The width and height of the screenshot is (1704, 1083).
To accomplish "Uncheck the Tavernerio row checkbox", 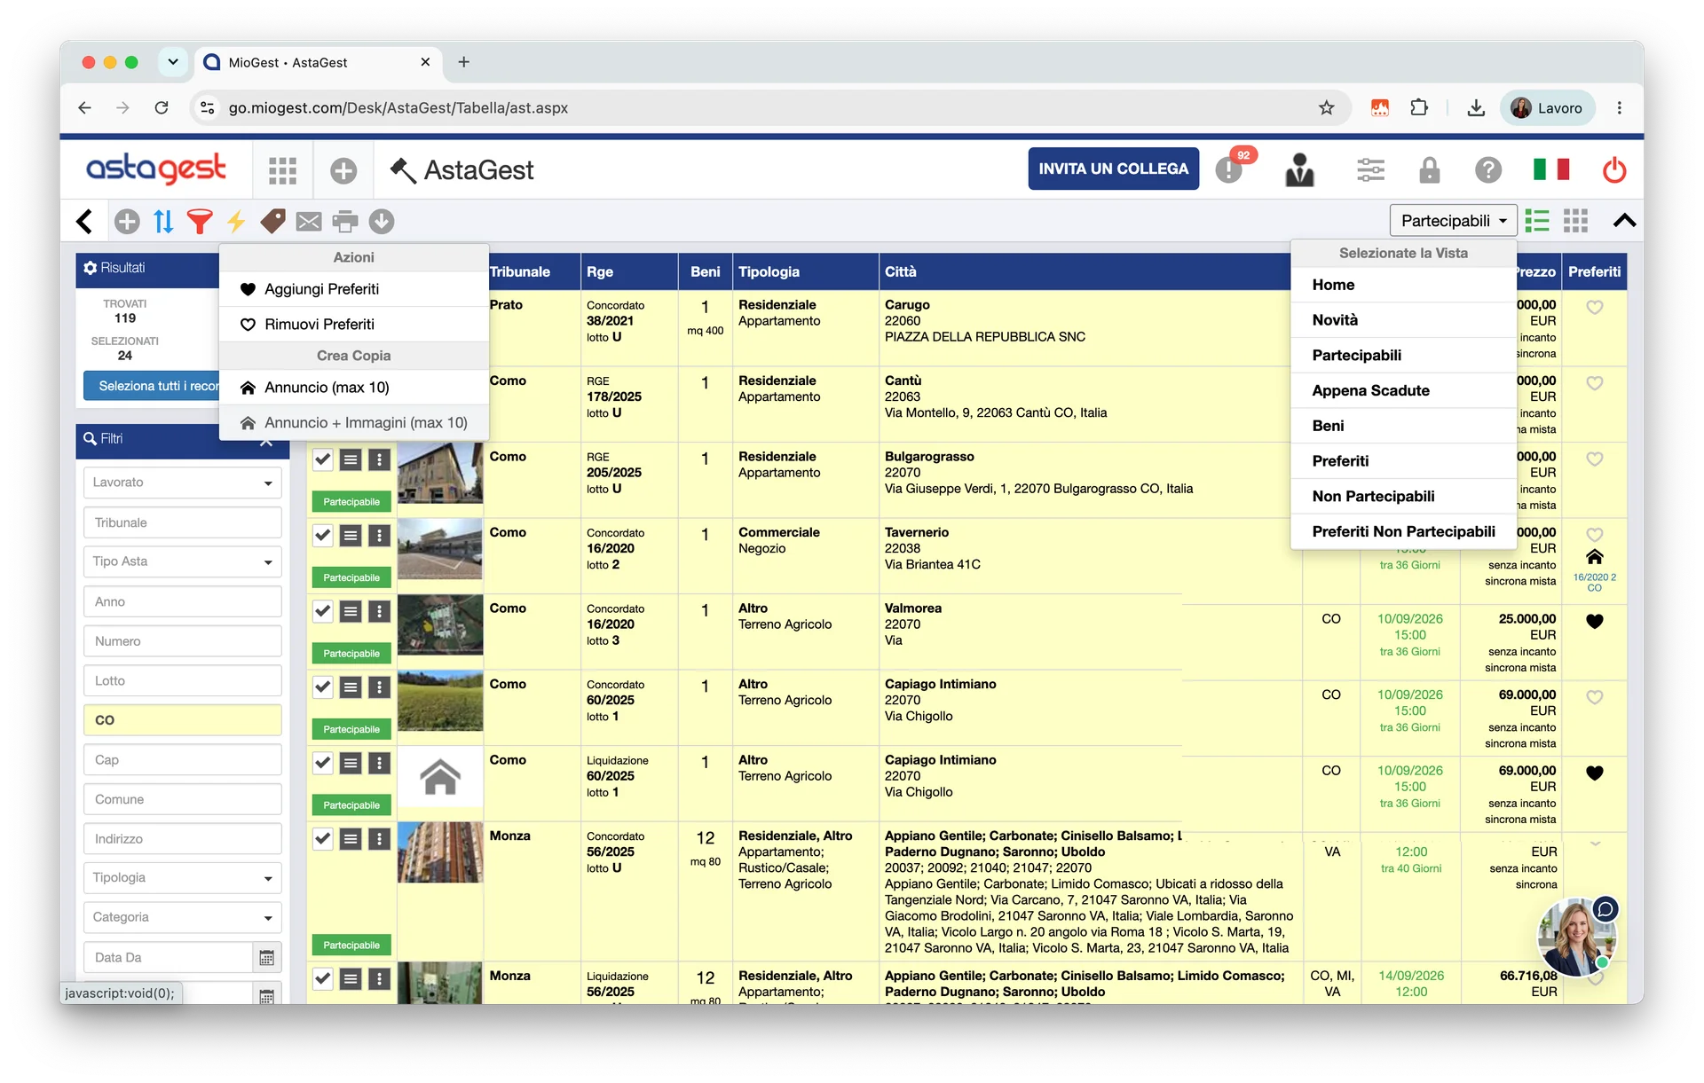I will click(323, 536).
